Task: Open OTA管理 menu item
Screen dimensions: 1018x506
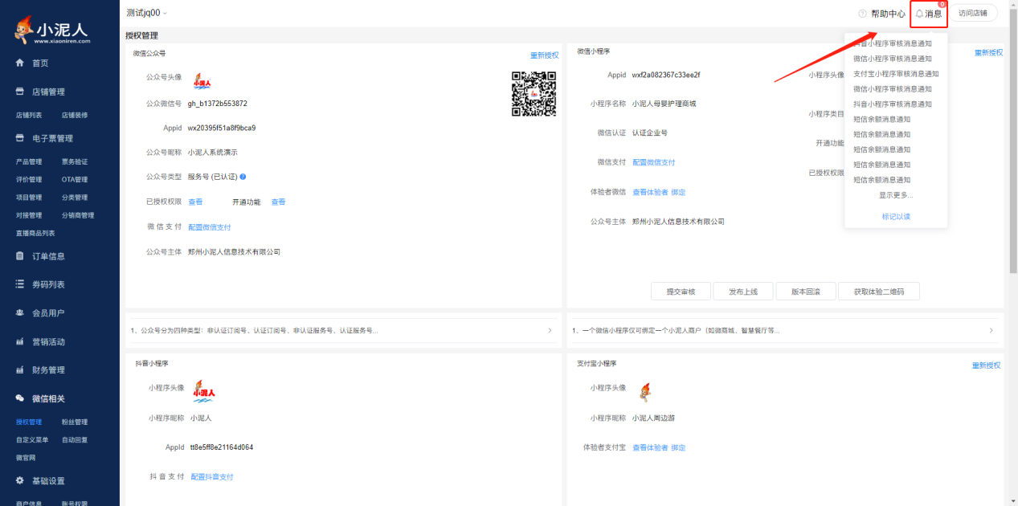Action: (75, 179)
